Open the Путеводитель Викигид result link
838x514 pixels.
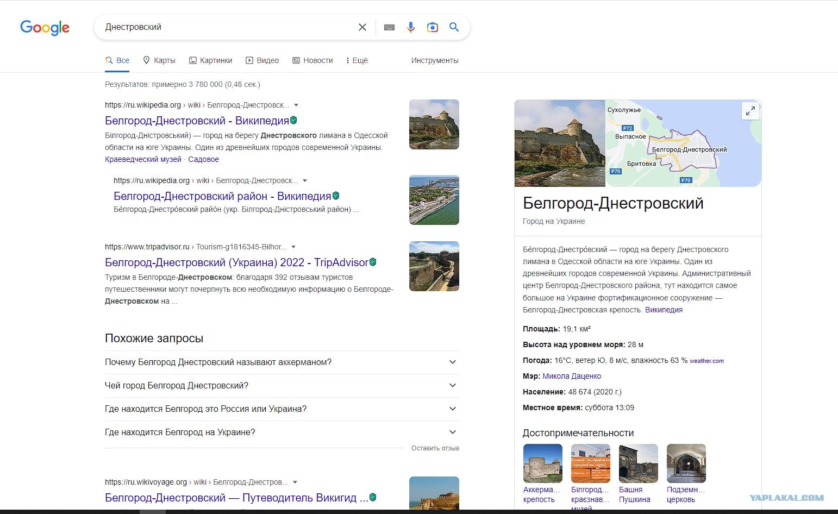[x=236, y=498]
